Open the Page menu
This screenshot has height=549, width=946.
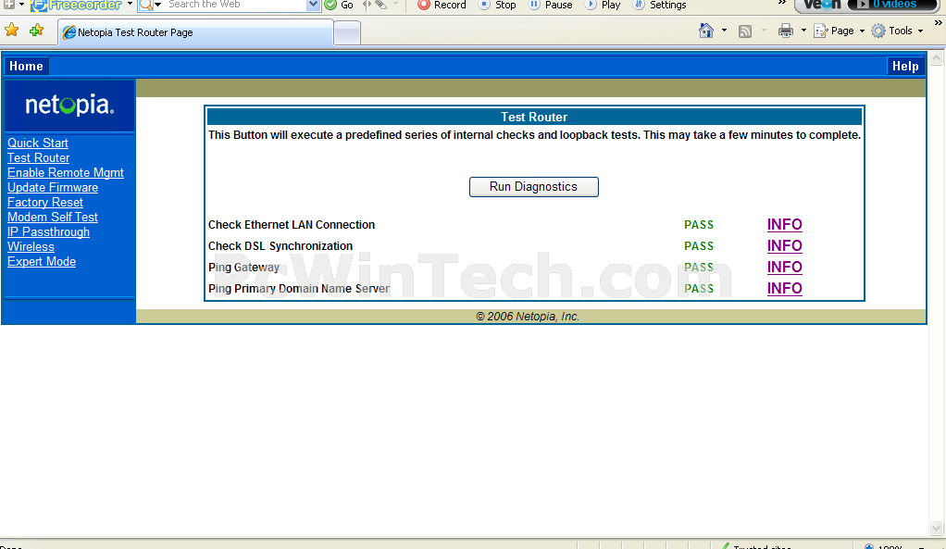click(840, 31)
